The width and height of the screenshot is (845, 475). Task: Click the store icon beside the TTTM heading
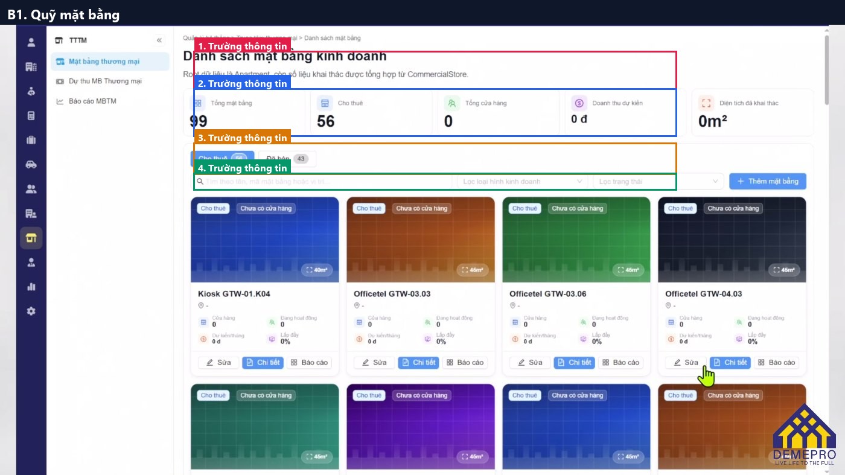pyautogui.click(x=59, y=40)
